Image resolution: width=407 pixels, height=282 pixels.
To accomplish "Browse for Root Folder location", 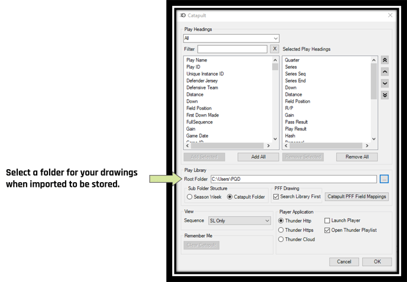I will pos(384,179).
